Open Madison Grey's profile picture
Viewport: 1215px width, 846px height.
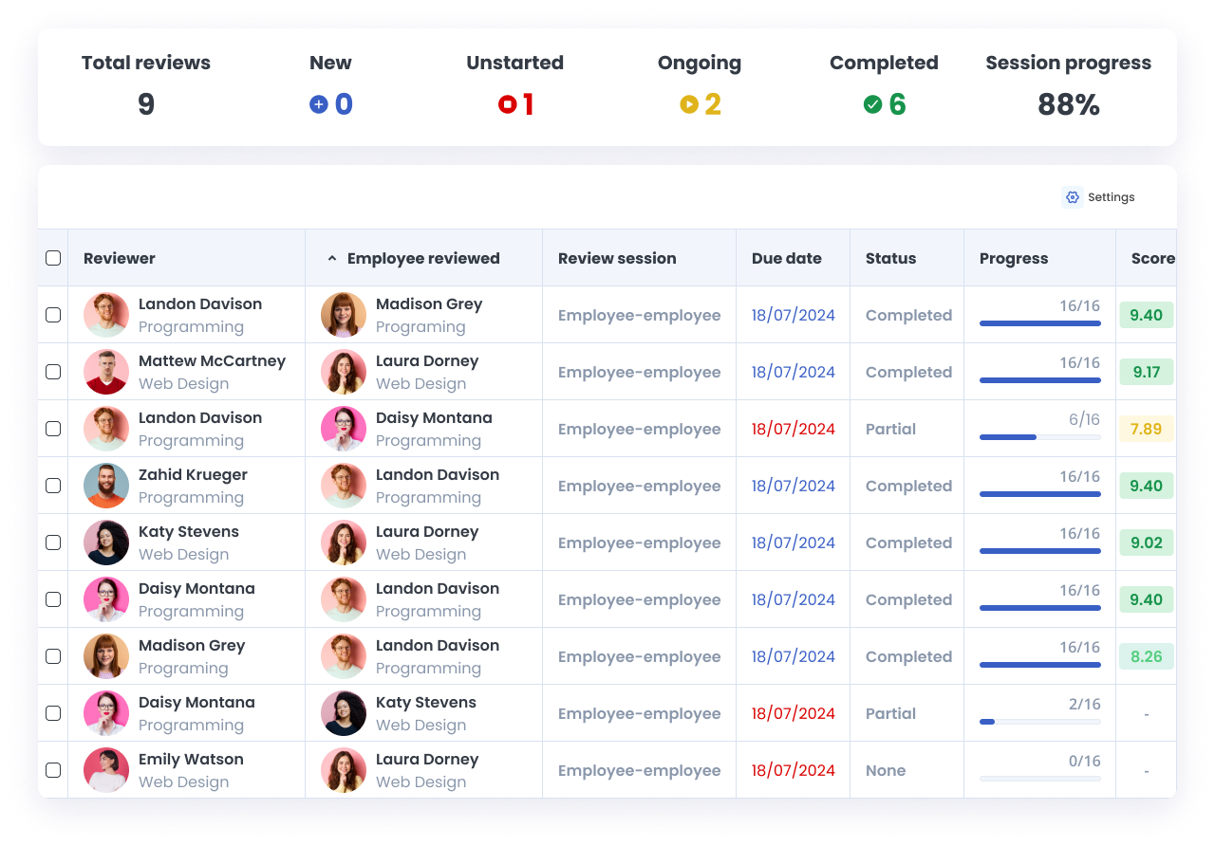click(x=343, y=314)
